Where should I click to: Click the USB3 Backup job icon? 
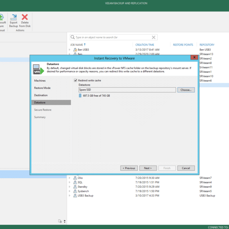point(75,196)
